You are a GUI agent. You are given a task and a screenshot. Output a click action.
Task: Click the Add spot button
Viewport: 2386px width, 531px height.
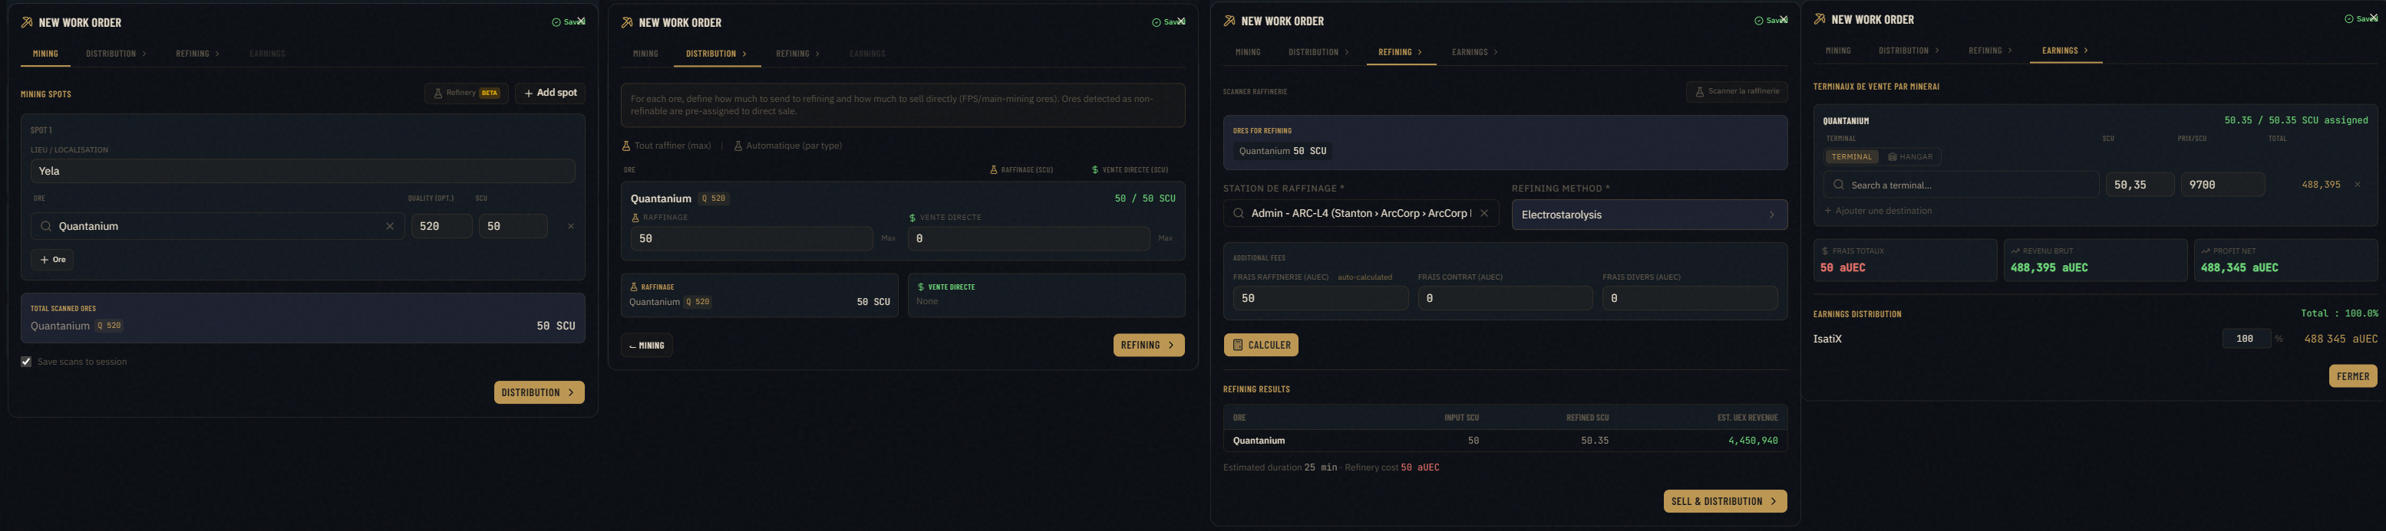[x=550, y=93]
